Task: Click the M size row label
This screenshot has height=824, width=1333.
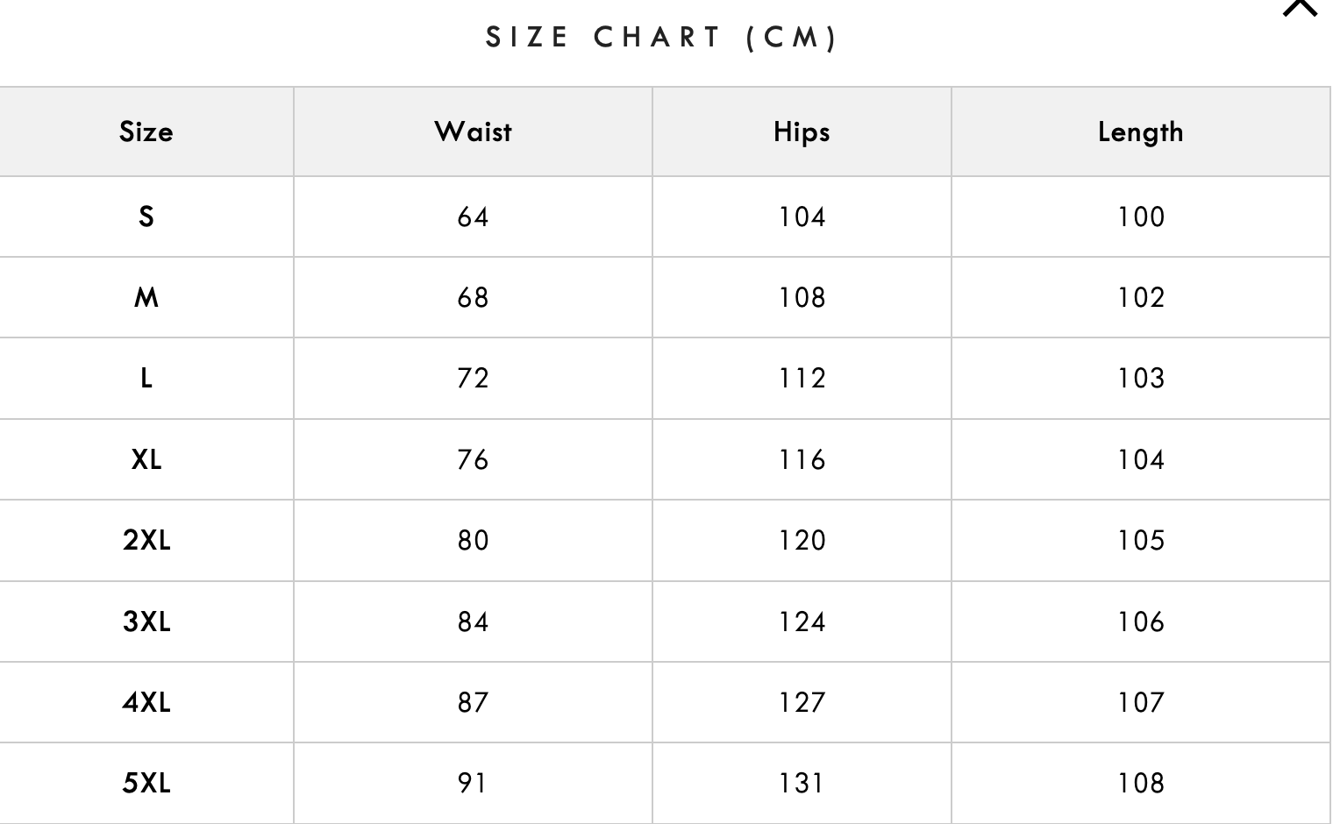Action: click(x=146, y=298)
